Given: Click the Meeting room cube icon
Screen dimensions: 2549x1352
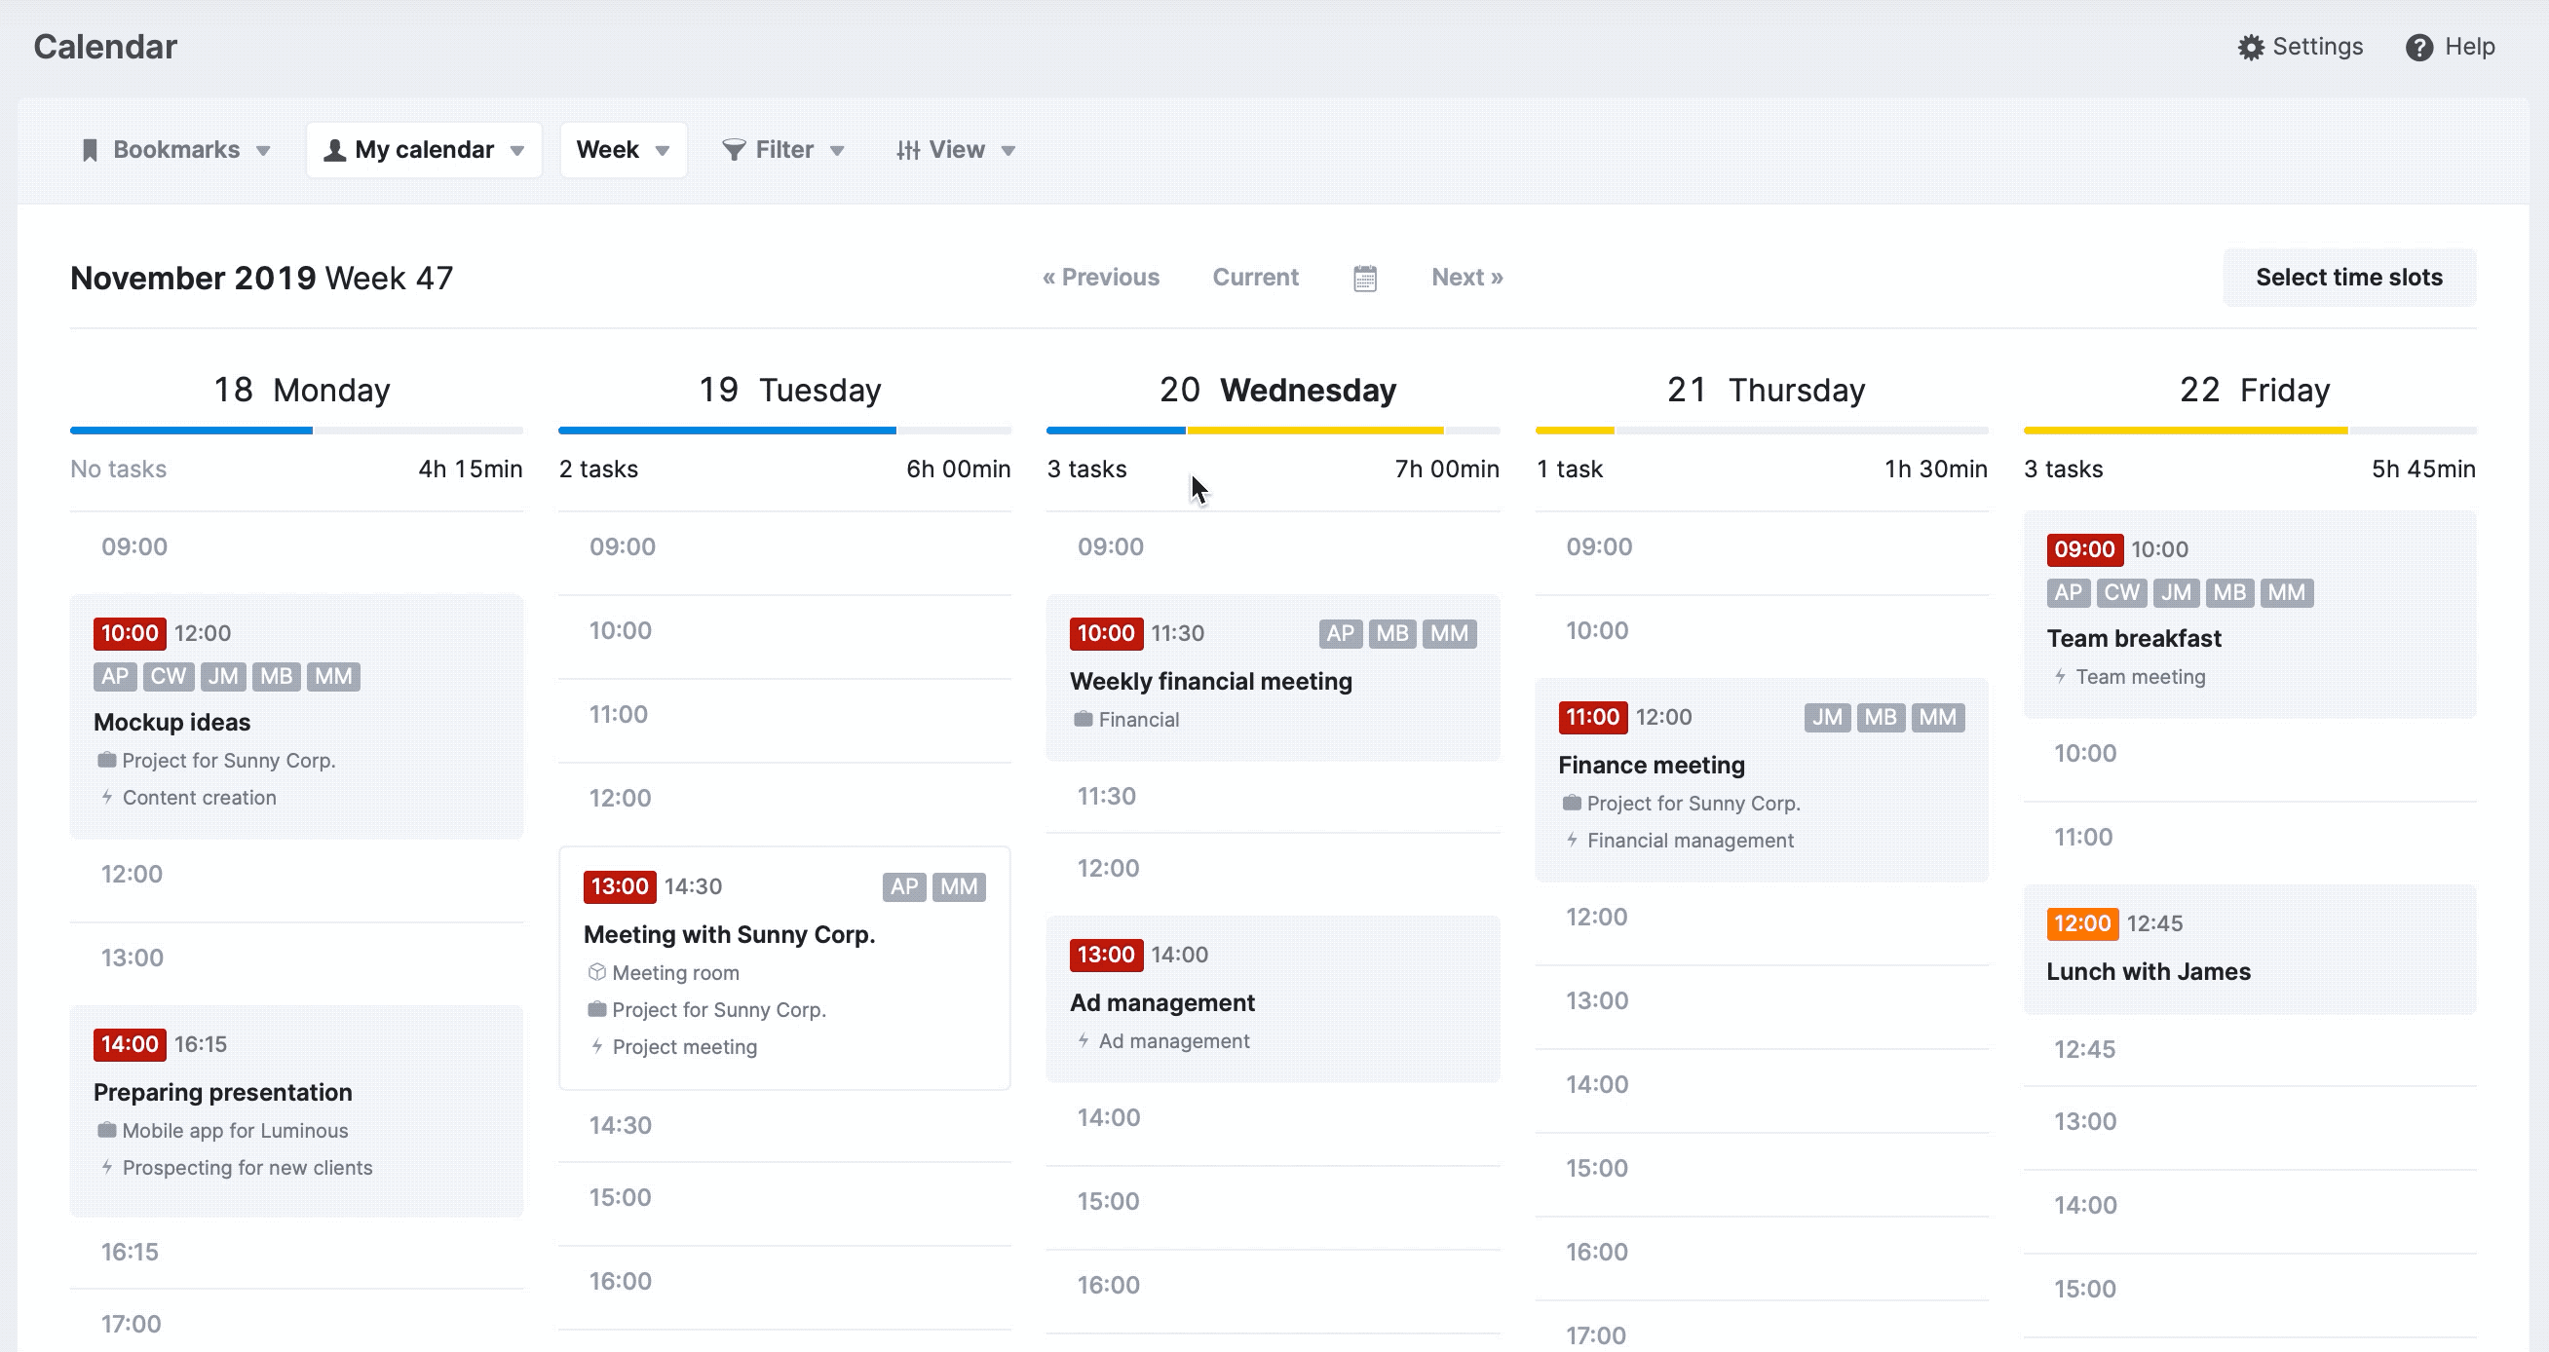Looking at the screenshot, I should [595, 972].
